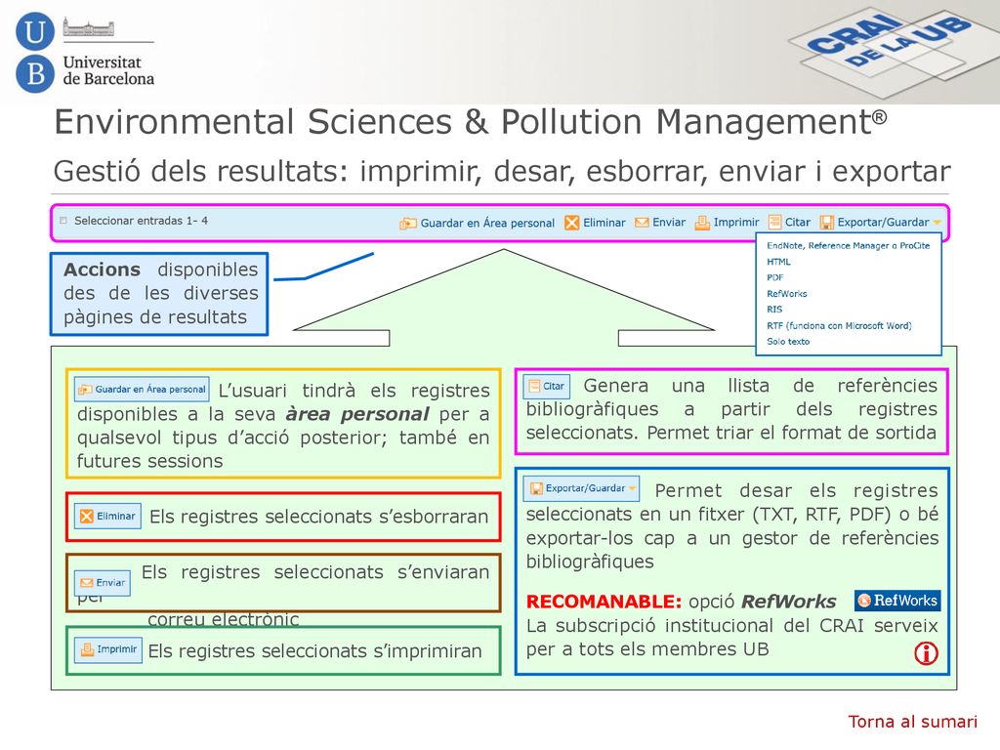Click 'RECOMANABLE:' red text
1000x750 pixels.
[x=604, y=602]
